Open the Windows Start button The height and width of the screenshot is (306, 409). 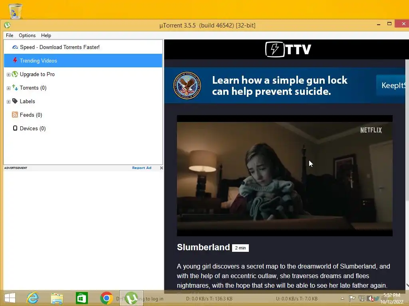click(x=10, y=298)
